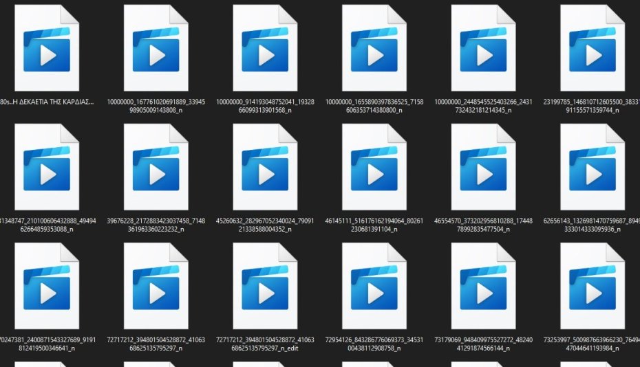The image size is (640, 367).
Task: Select video icon of file 10000000_1655890397836525
Action: 374,47
